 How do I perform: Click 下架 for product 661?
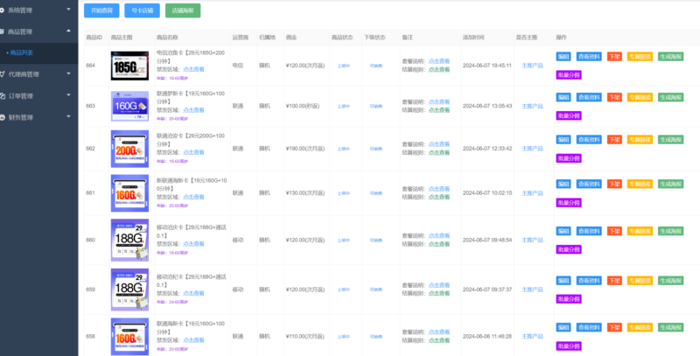click(x=614, y=184)
